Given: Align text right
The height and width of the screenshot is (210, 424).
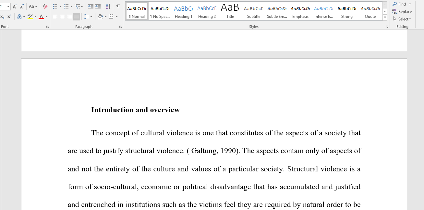Looking at the screenshot, I should pyautogui.click(x=69, y=17).
